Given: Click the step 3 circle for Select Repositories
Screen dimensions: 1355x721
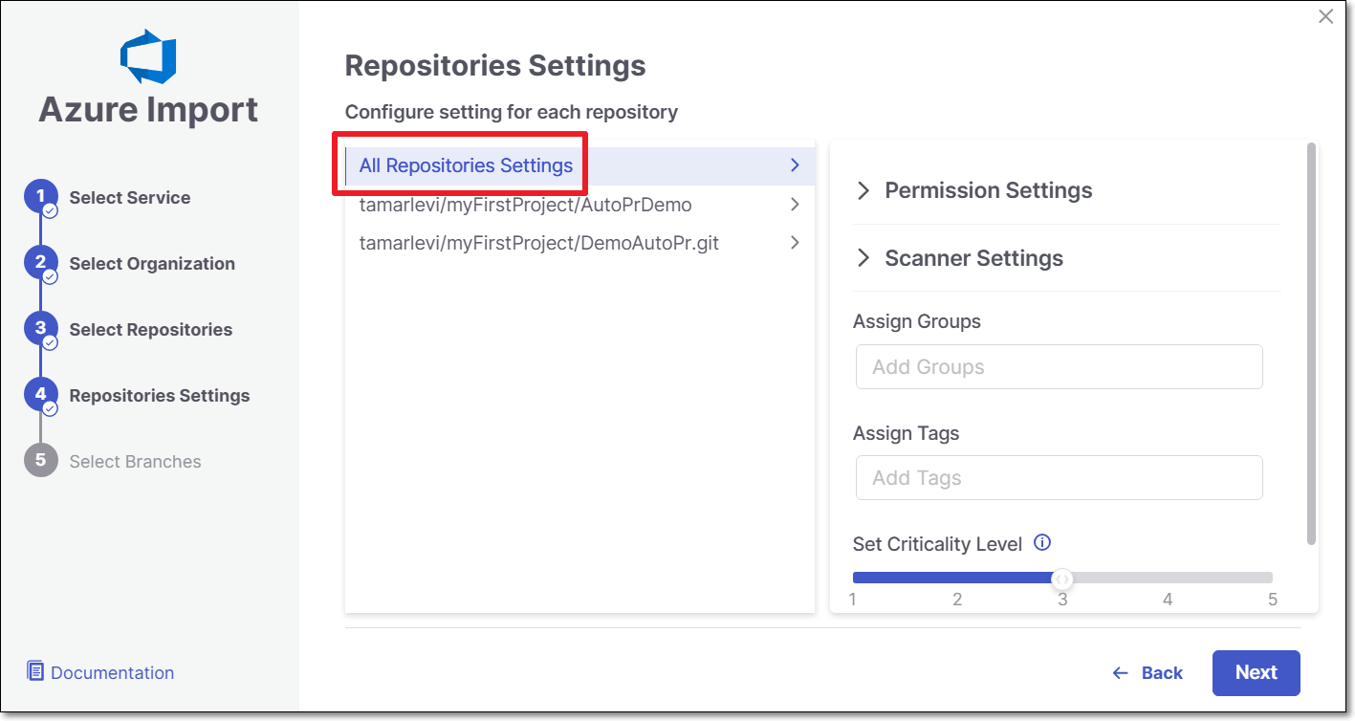Looking at the screenshot, I should pos(40,329).
